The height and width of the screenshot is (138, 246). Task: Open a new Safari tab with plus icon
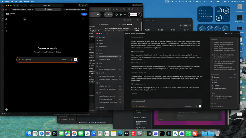pos(83,5)
